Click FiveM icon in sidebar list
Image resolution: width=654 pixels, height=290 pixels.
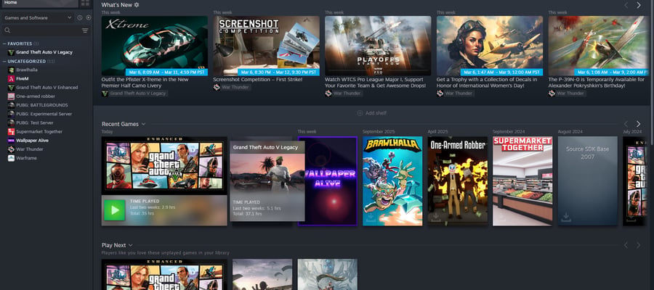click(x=11, y=78)
